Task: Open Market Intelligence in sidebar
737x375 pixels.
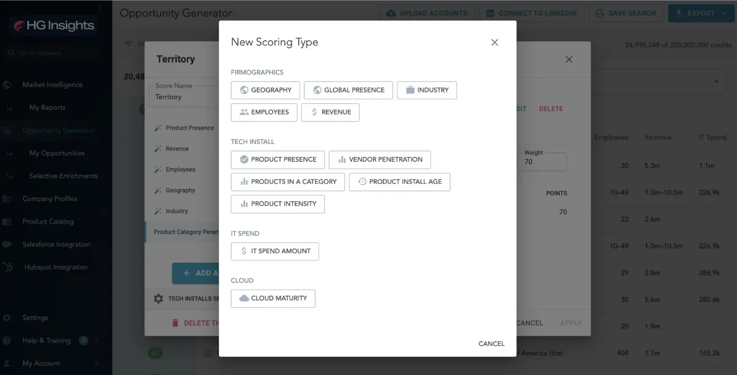Action: click(52, 85)
